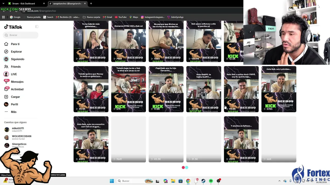This screenshot has width=330, height=185.
Task: Open File Explorer from the taskbar
Action: pyautogui.click(x=173, y=181)
